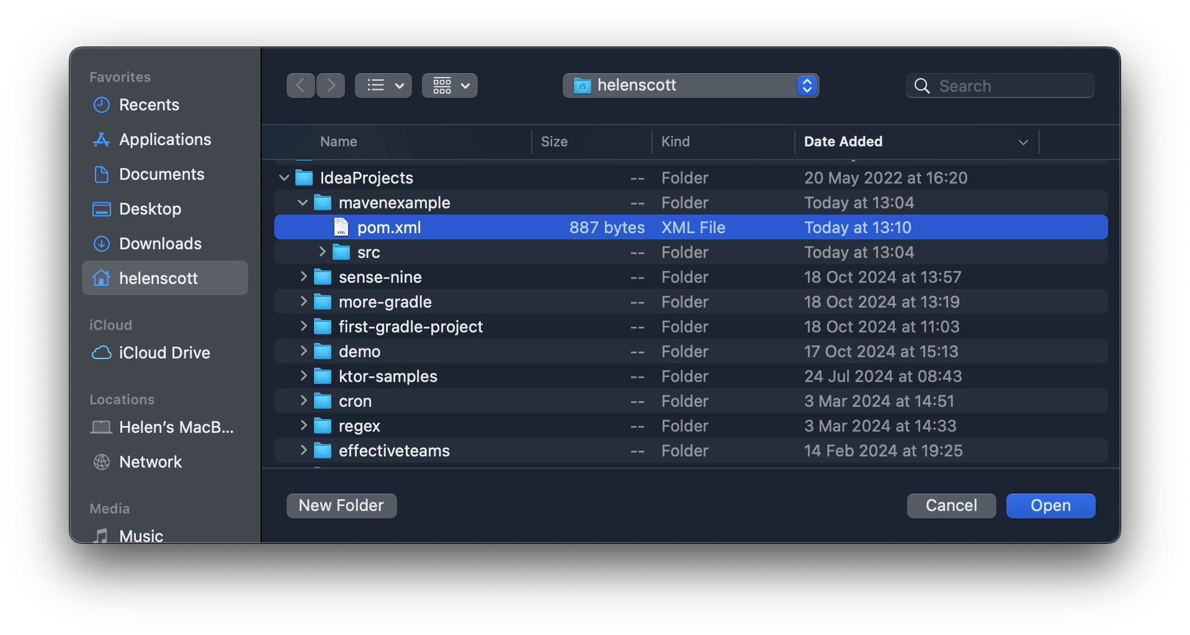
Task: Open the view style dropdown
Action: [383, 85]
